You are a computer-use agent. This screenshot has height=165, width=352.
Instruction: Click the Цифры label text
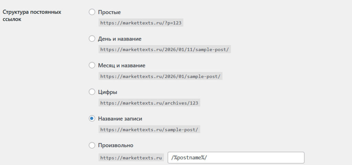[108, 92]
